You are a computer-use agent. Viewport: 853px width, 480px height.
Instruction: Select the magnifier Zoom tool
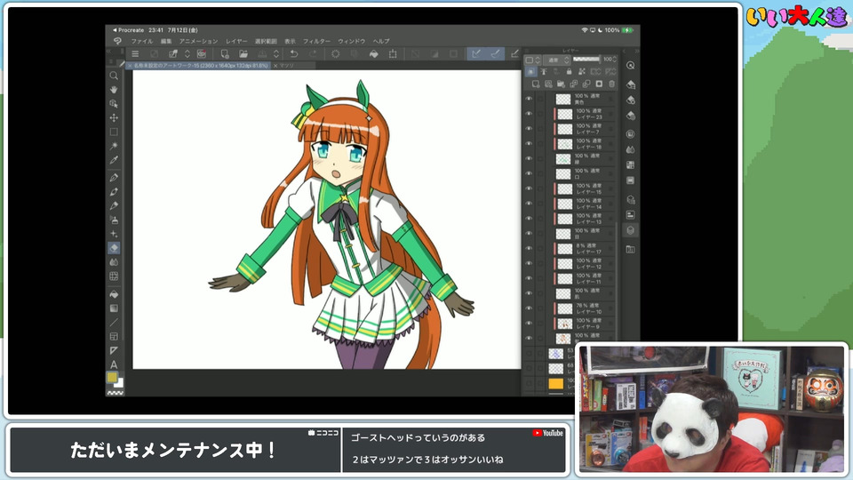[x=114, y=76]
